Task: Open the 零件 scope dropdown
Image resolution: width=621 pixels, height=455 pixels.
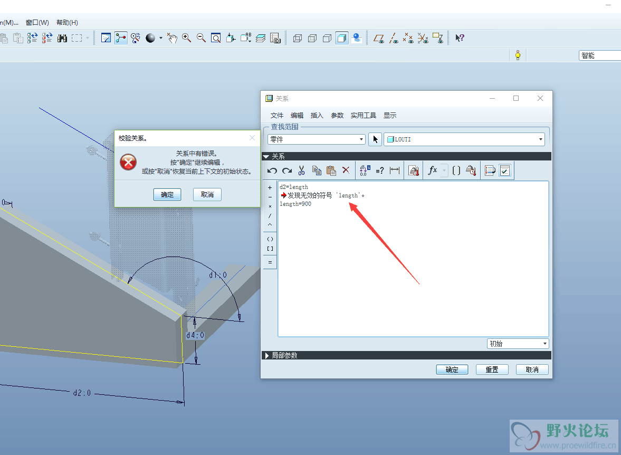Action: (x=317, y=139)
